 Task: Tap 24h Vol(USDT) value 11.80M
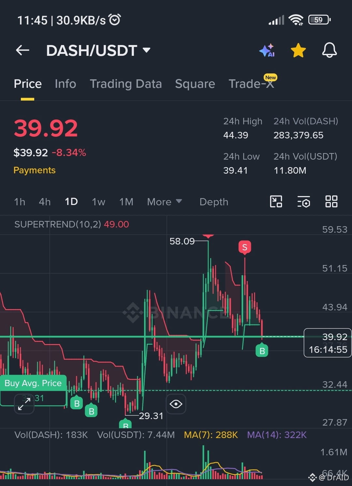coord(290,170)
